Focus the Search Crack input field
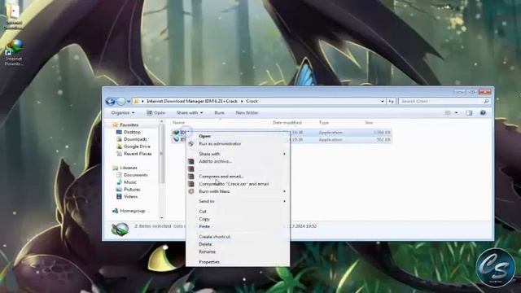 pyautogui.click(x=441, y=101)
